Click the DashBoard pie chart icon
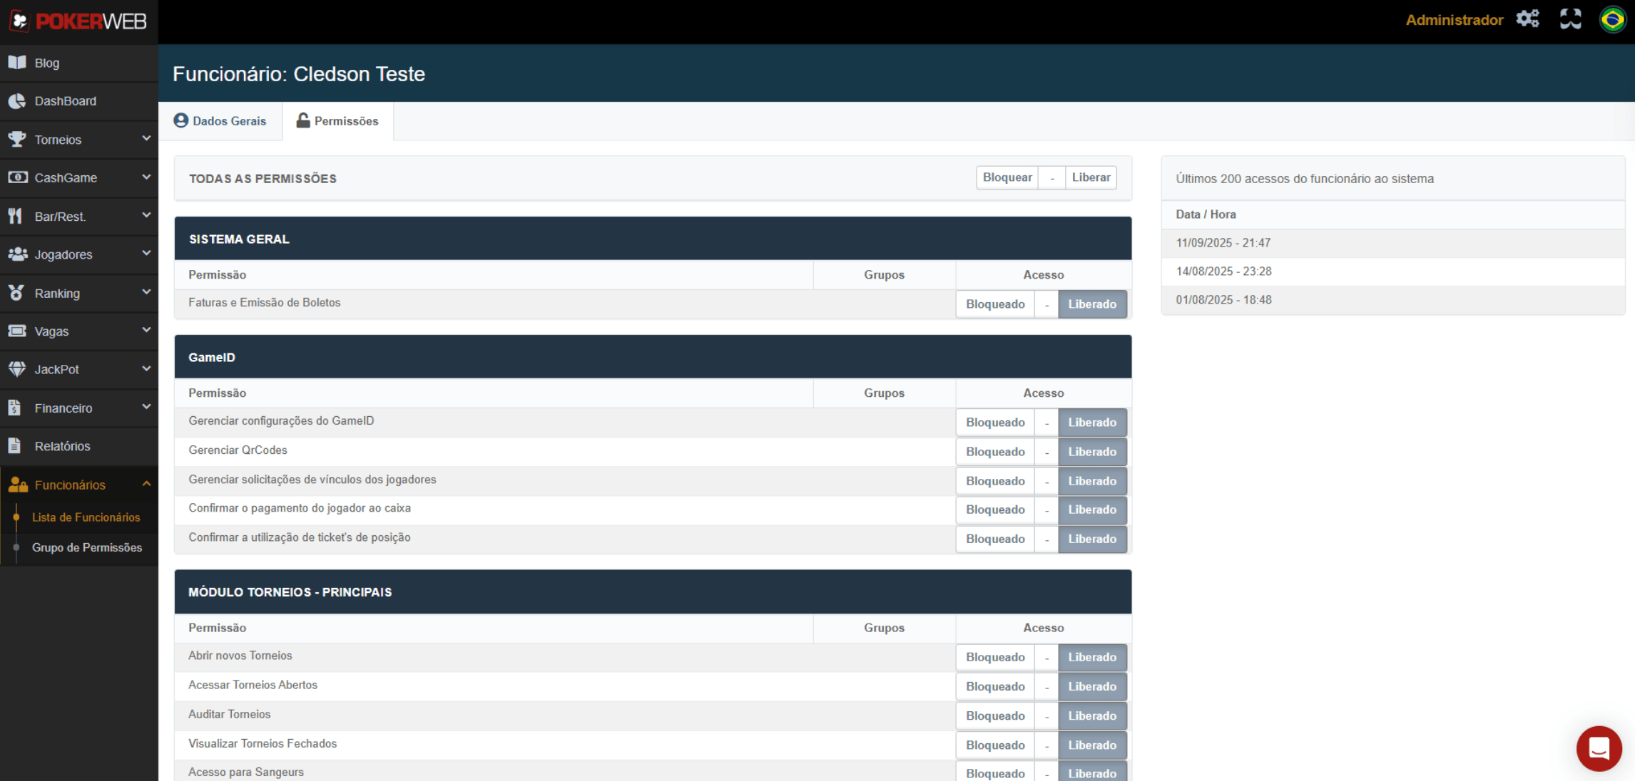 tap(17, 101)
